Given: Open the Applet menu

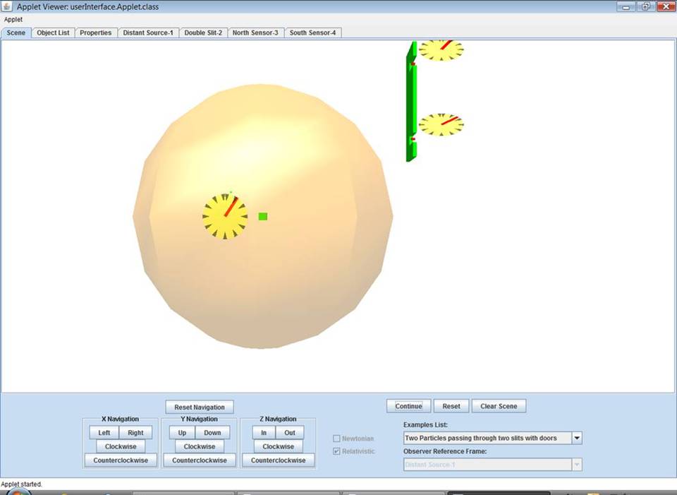Looking at the screenshot, I should [13, 19].
